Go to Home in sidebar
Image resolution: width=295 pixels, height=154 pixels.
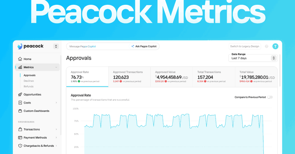37,59
